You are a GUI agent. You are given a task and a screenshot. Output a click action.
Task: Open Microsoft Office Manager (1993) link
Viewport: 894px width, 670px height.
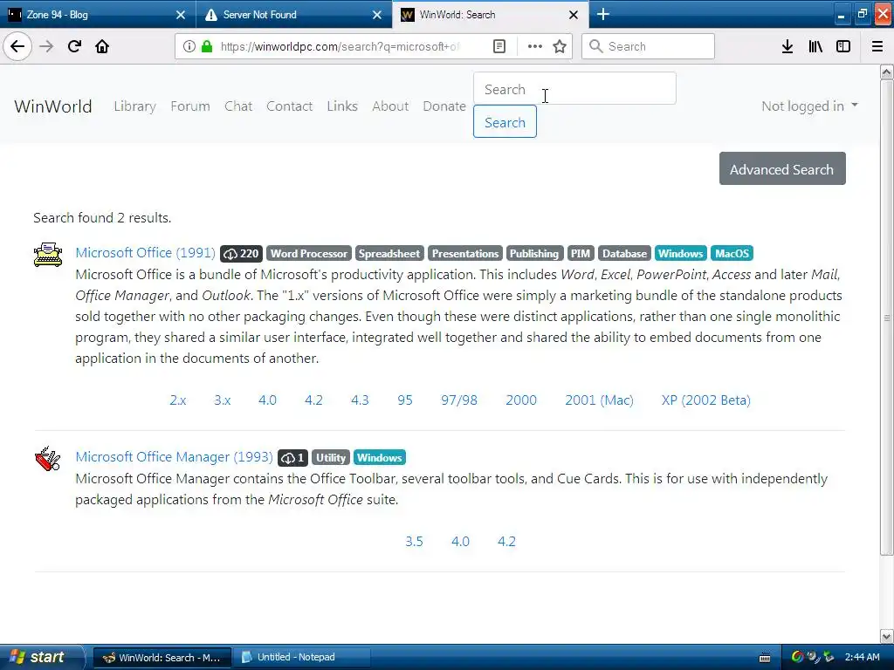click(174, 456)
